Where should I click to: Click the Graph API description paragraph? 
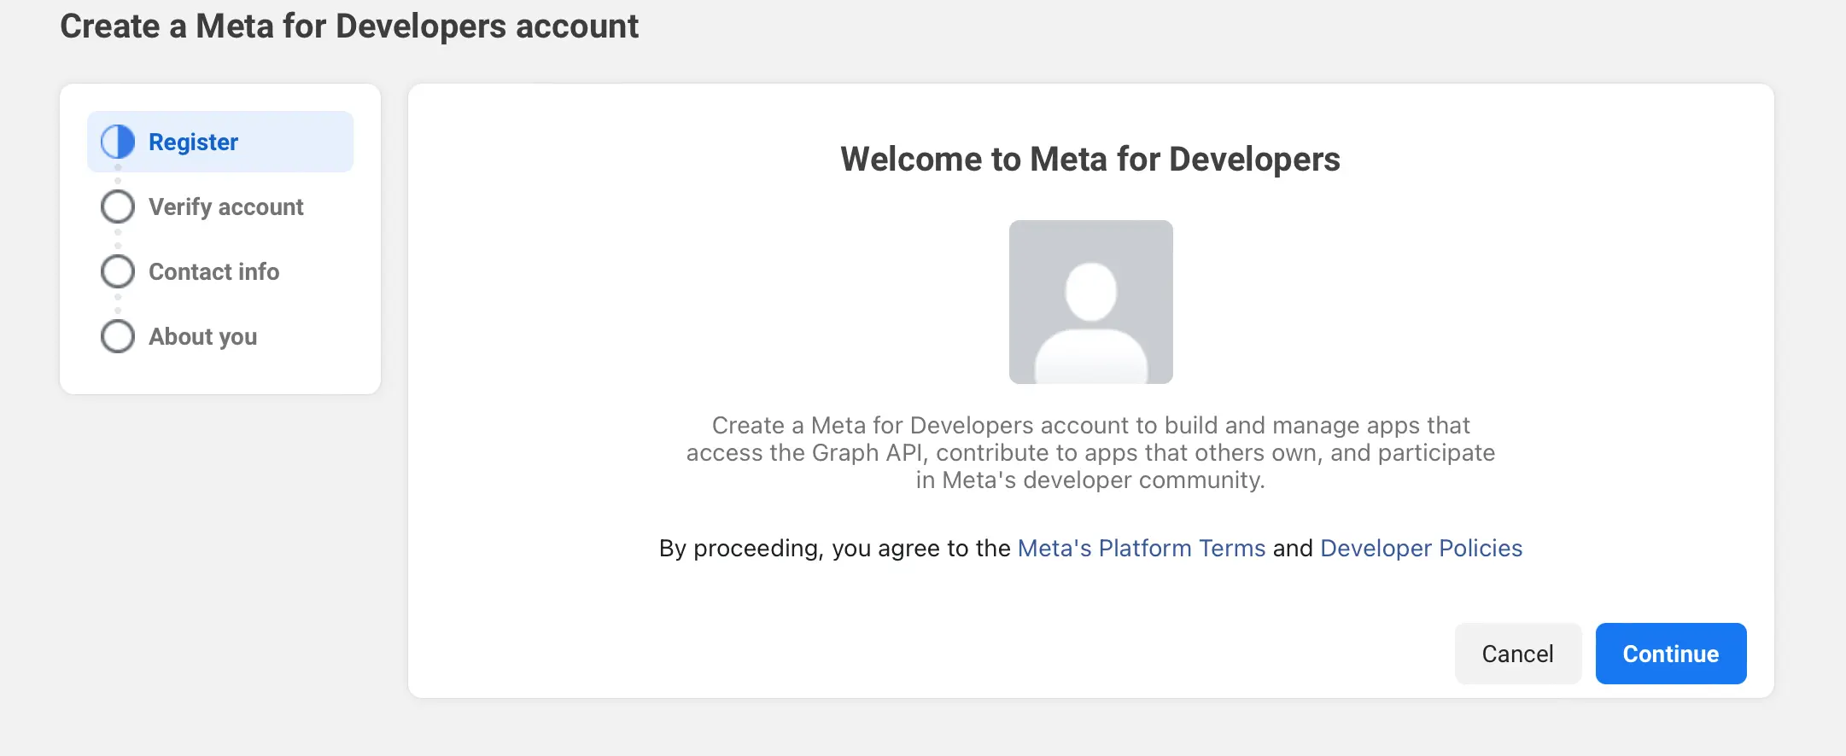coord(1090,452)
